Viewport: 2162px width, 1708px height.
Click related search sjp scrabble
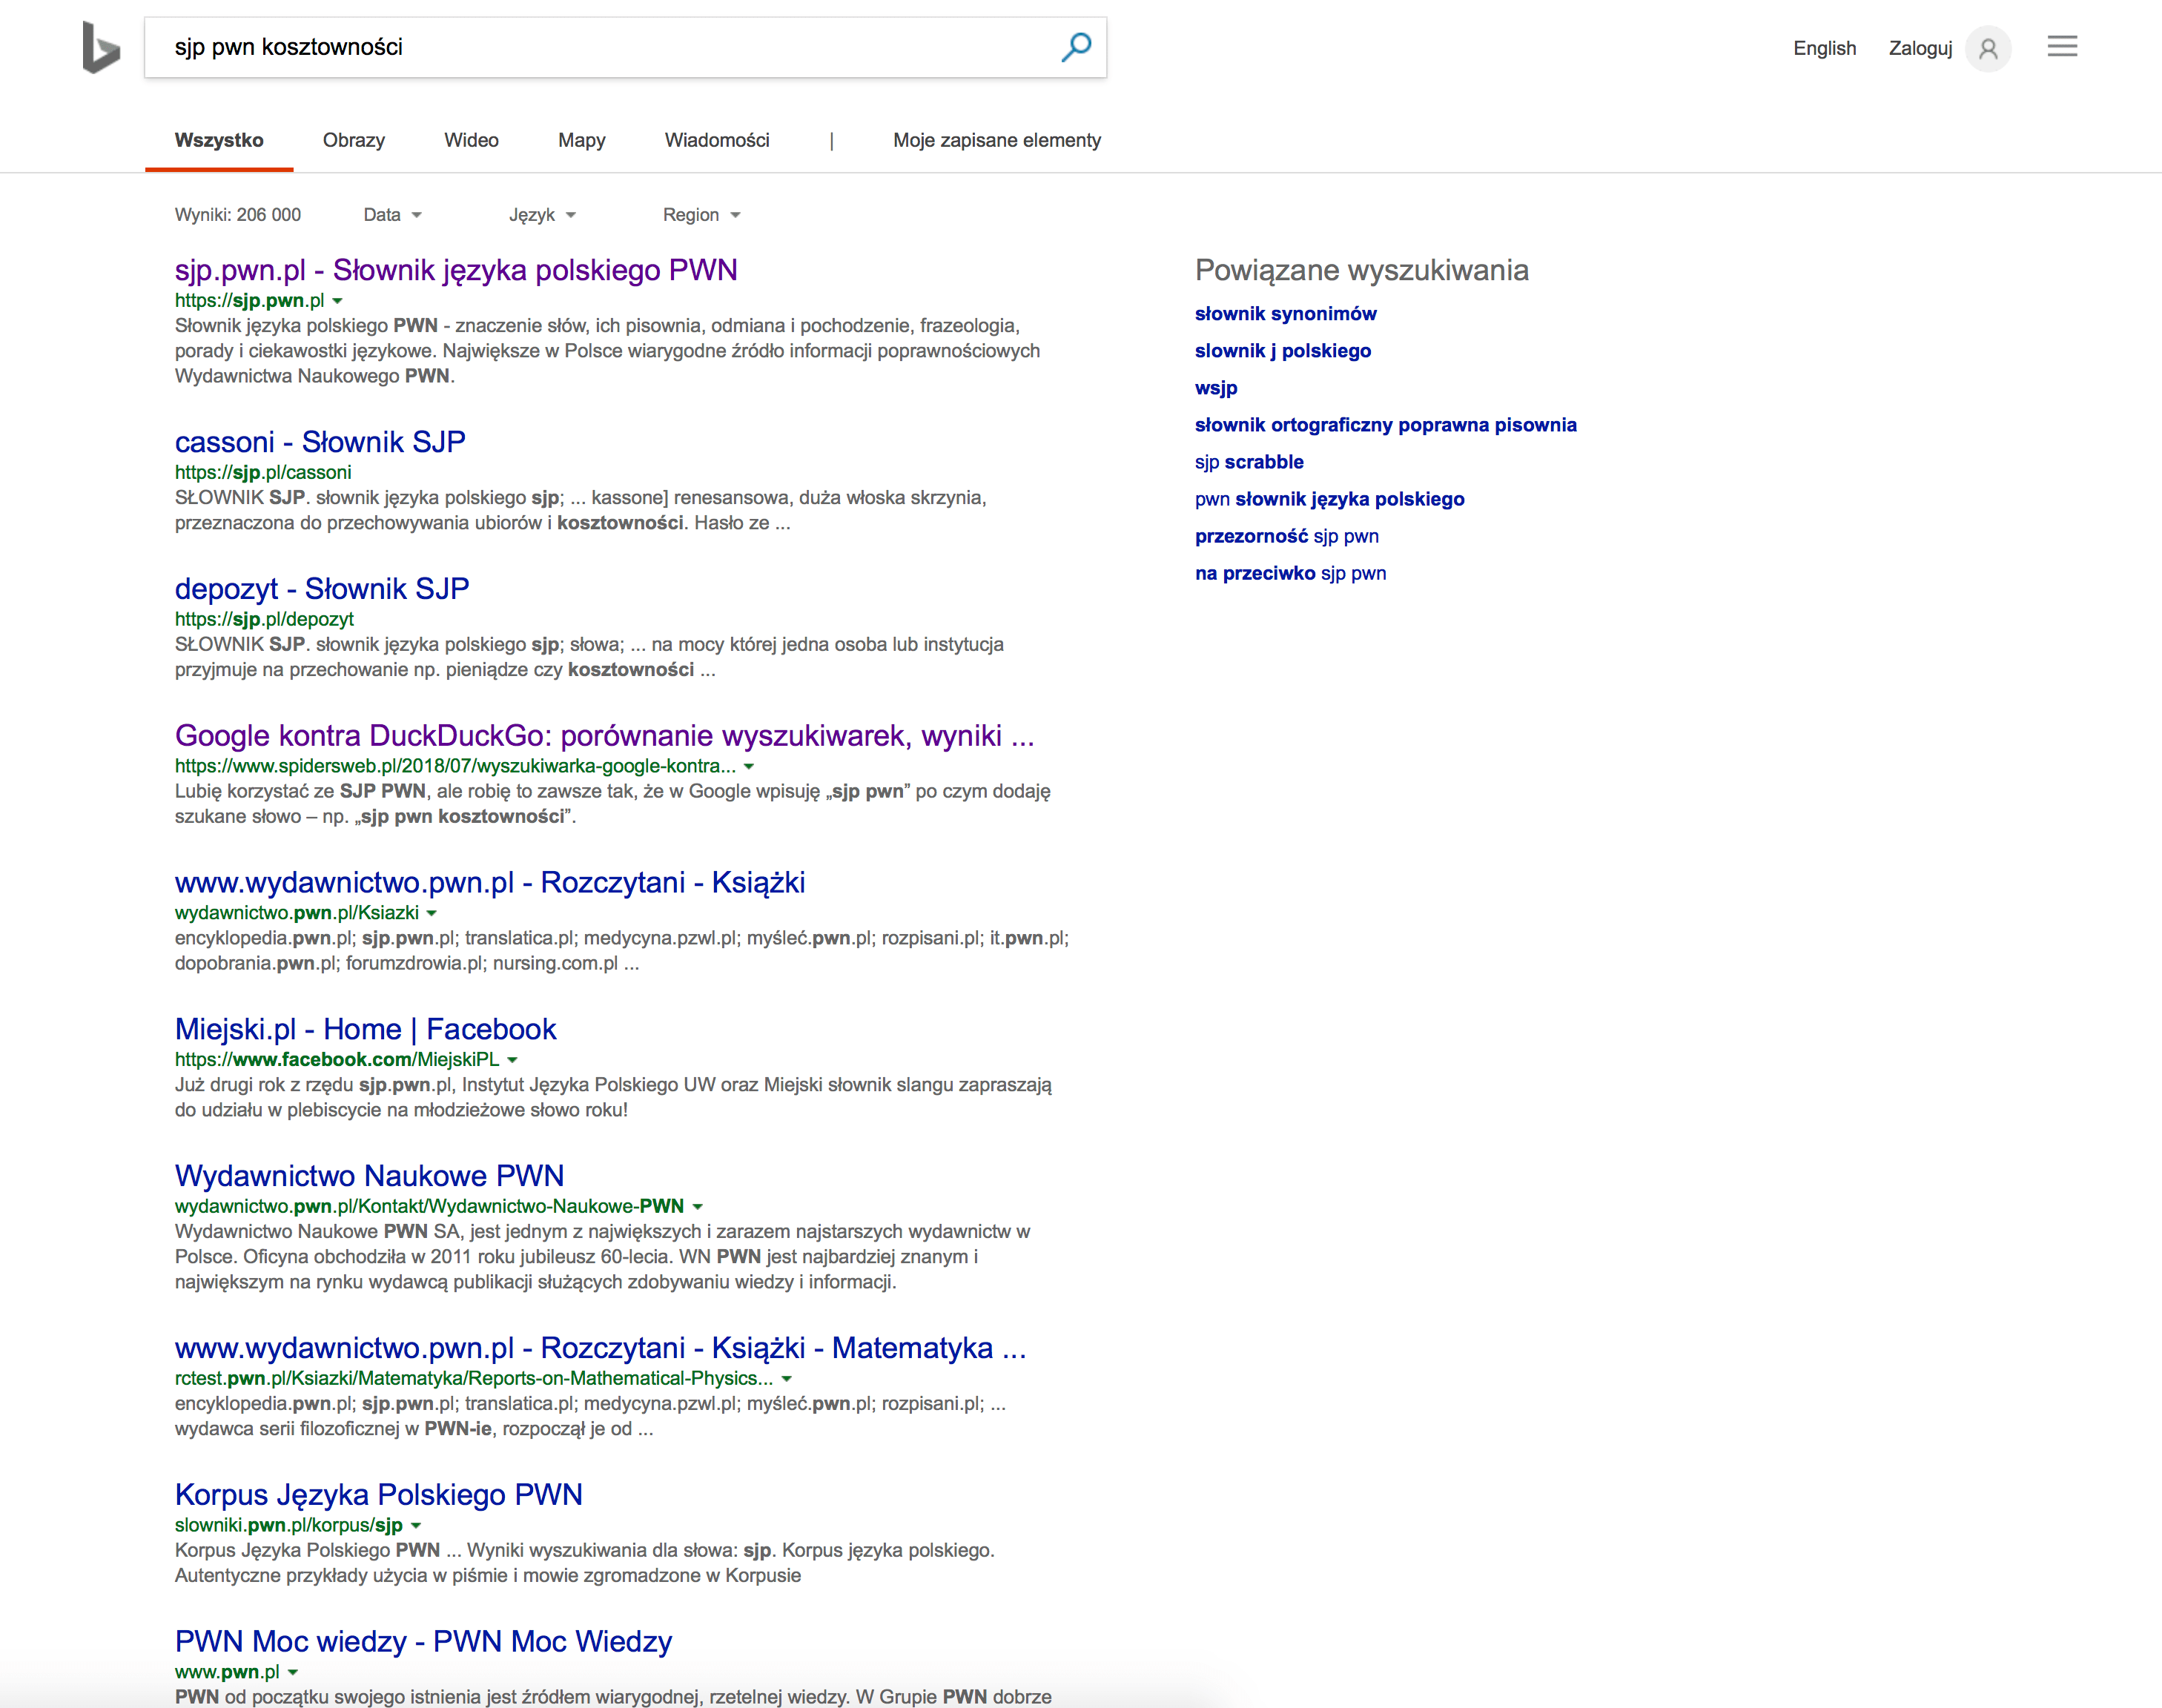tap(1249, 462)
